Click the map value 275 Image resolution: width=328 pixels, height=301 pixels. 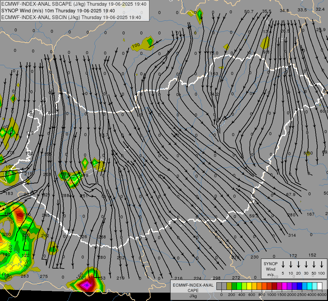point(44,276)
